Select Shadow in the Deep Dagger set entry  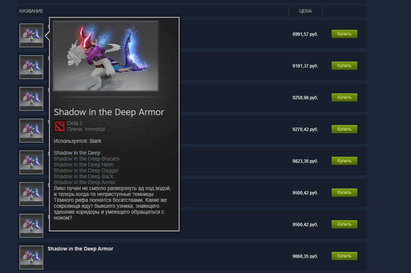86,170
